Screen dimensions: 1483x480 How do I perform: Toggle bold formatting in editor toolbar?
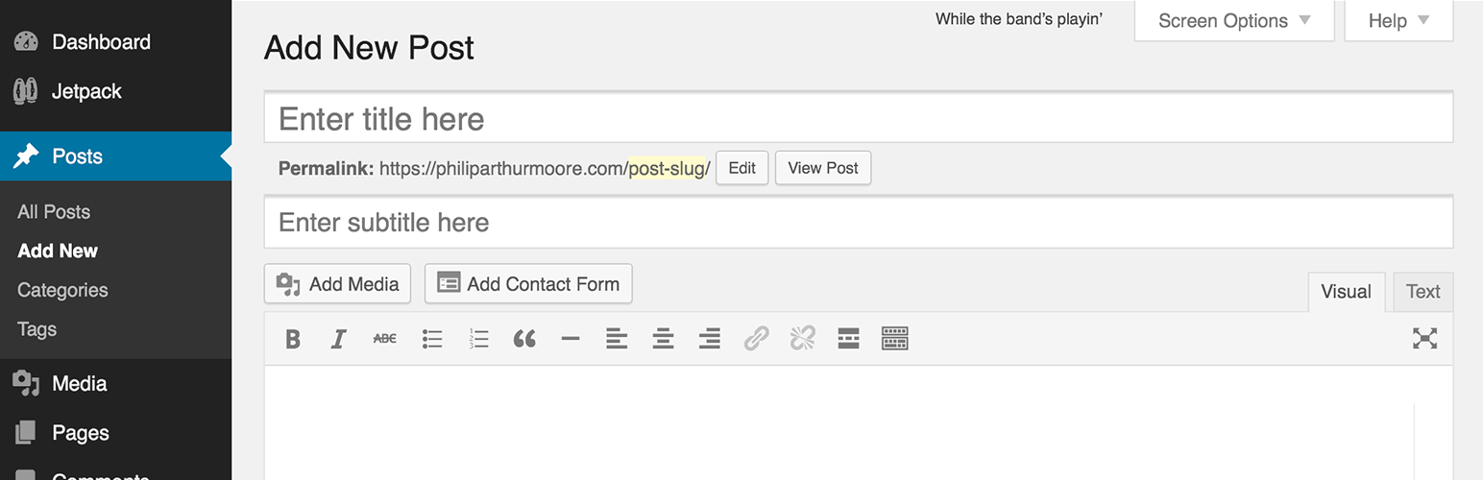point(293,339)
